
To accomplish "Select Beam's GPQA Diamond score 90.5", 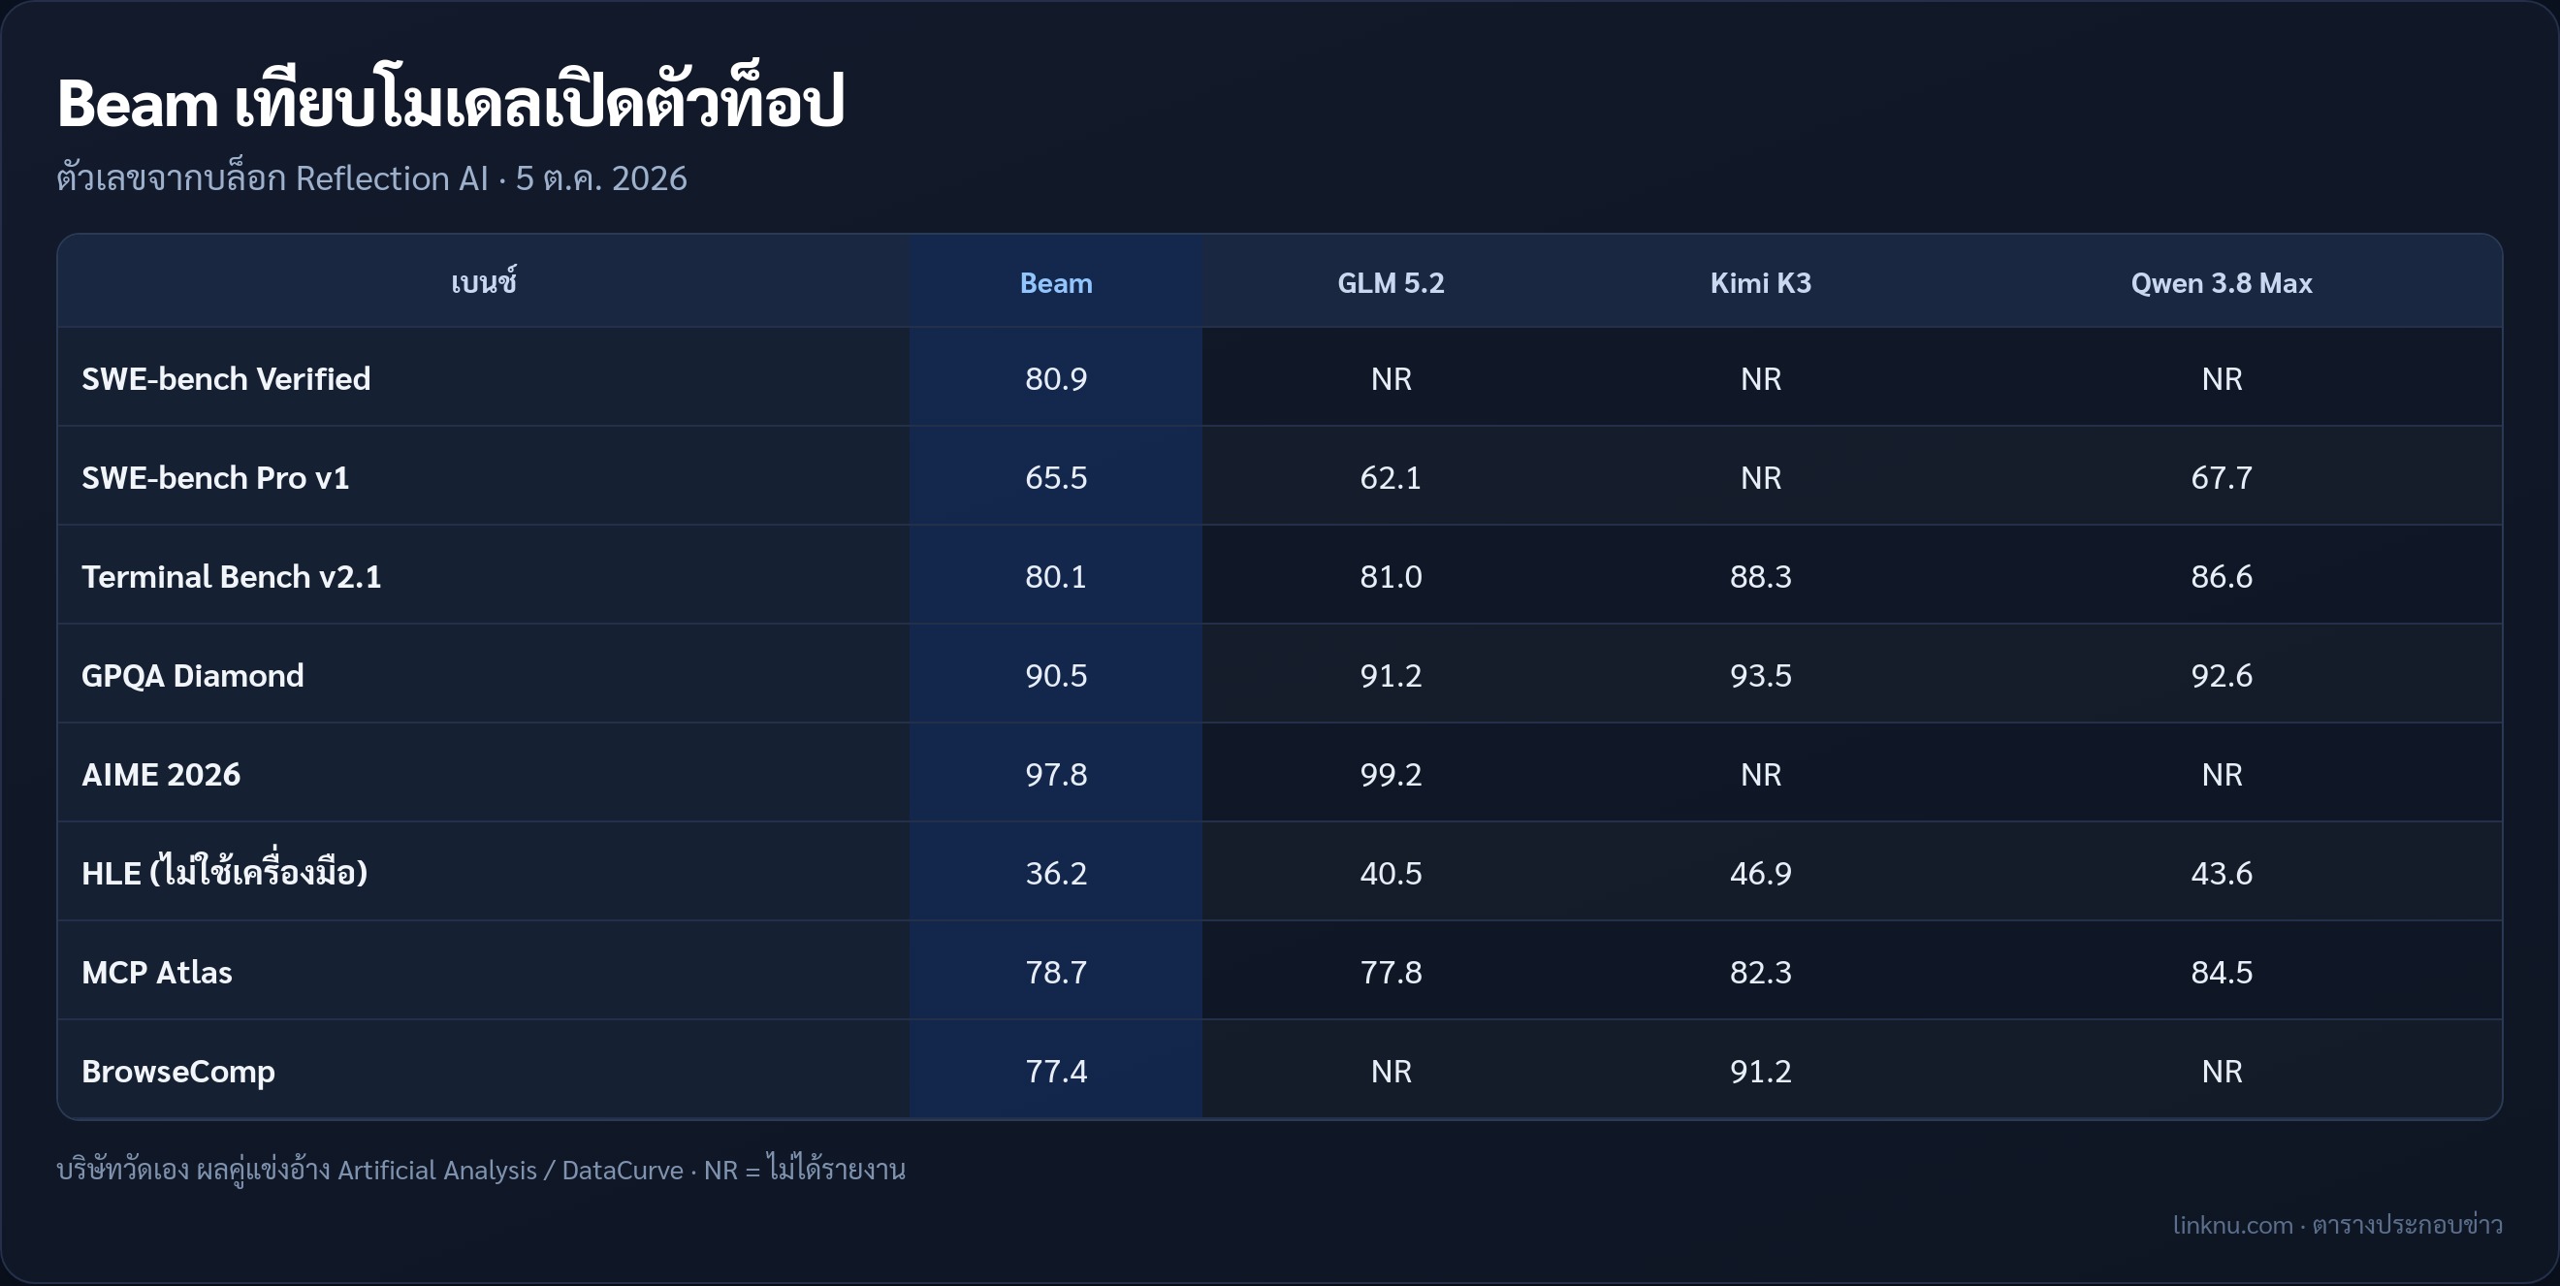I will pos(1055,675).
